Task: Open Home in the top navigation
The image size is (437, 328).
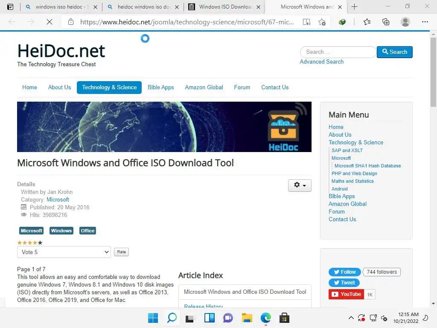Action: pyautogui.click(x=29, y=87)
